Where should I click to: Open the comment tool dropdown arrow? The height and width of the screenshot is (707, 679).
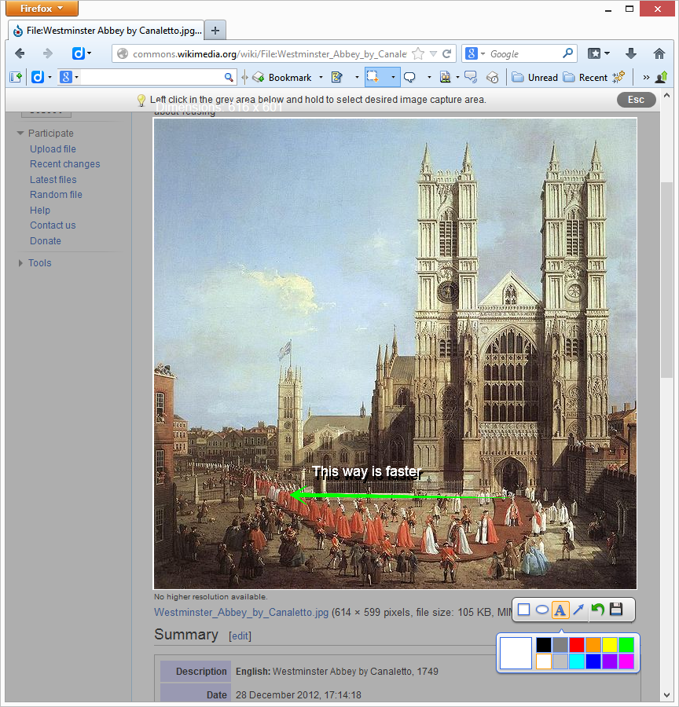coord(429,78)
